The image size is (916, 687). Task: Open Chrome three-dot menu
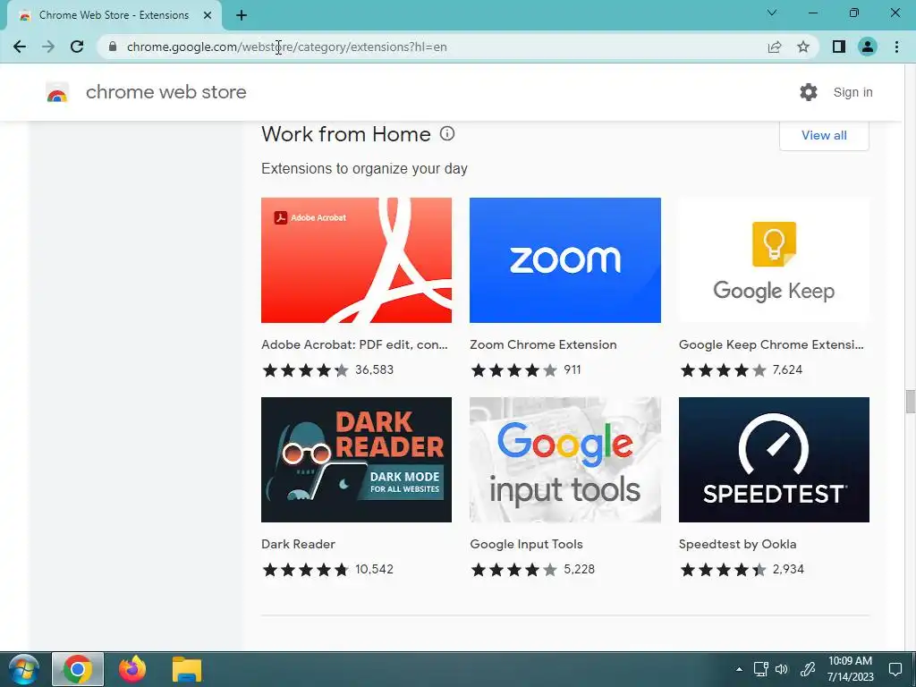click(896, 47)
